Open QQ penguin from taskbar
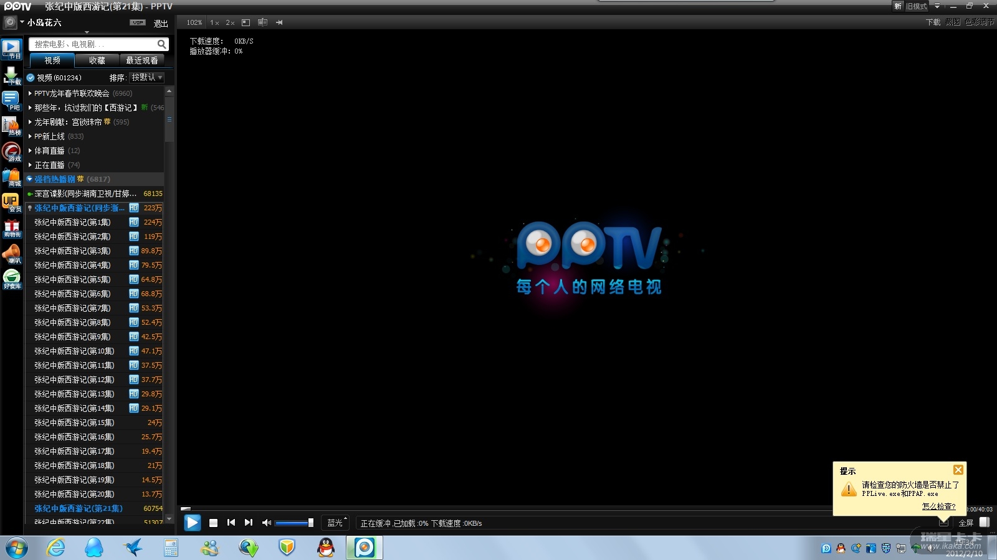 point(326,548)
